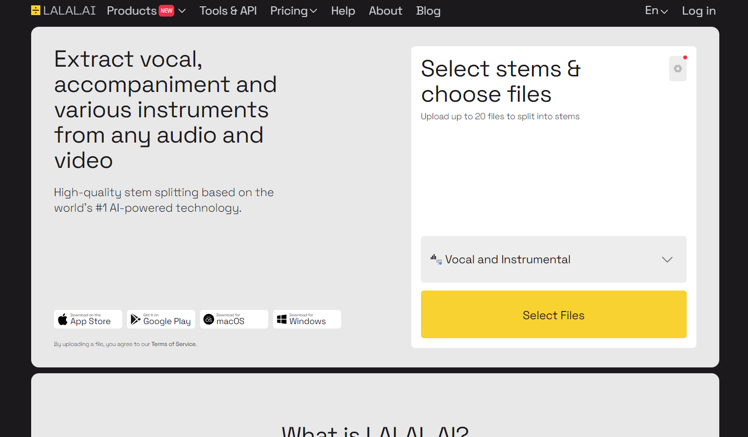
Task: Click the LALAL.AI yellow logo icon
Action: click(35, 10)
